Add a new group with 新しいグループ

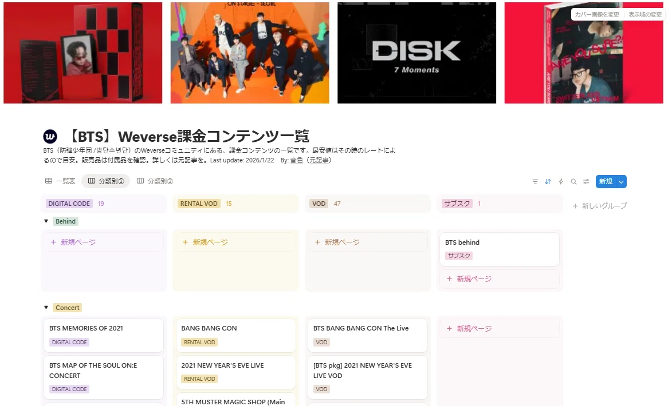tap(600, 206)
